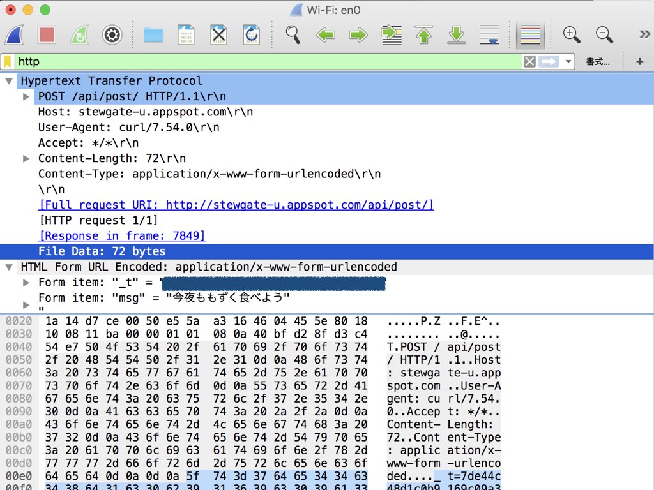Go to a specified packet icon

point(392,35)
